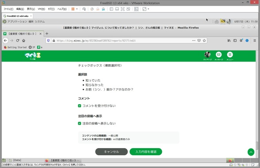
Task: Go to the Firefox home page
Action: [24, 41]
